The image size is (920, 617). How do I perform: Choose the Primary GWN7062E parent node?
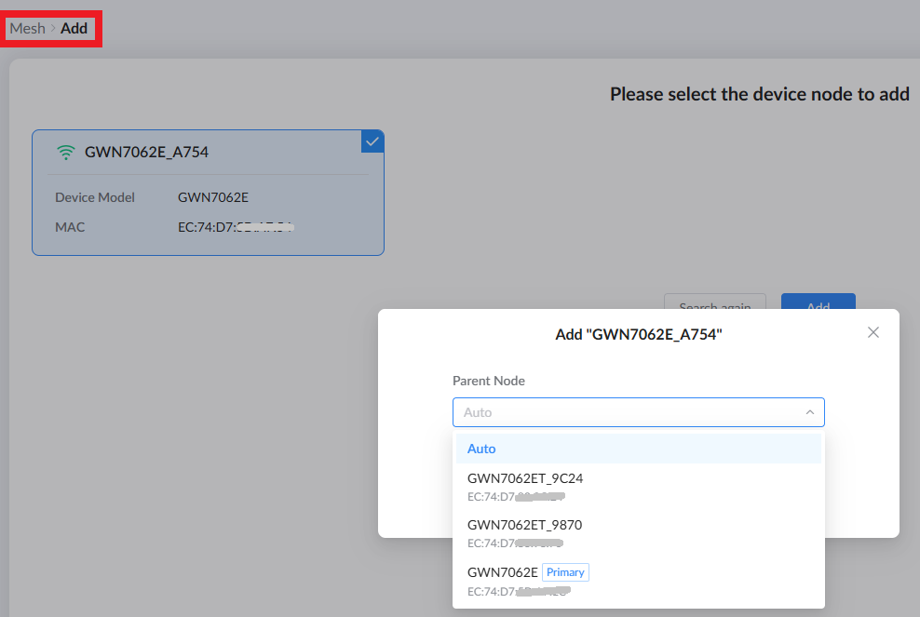(639, 582)
